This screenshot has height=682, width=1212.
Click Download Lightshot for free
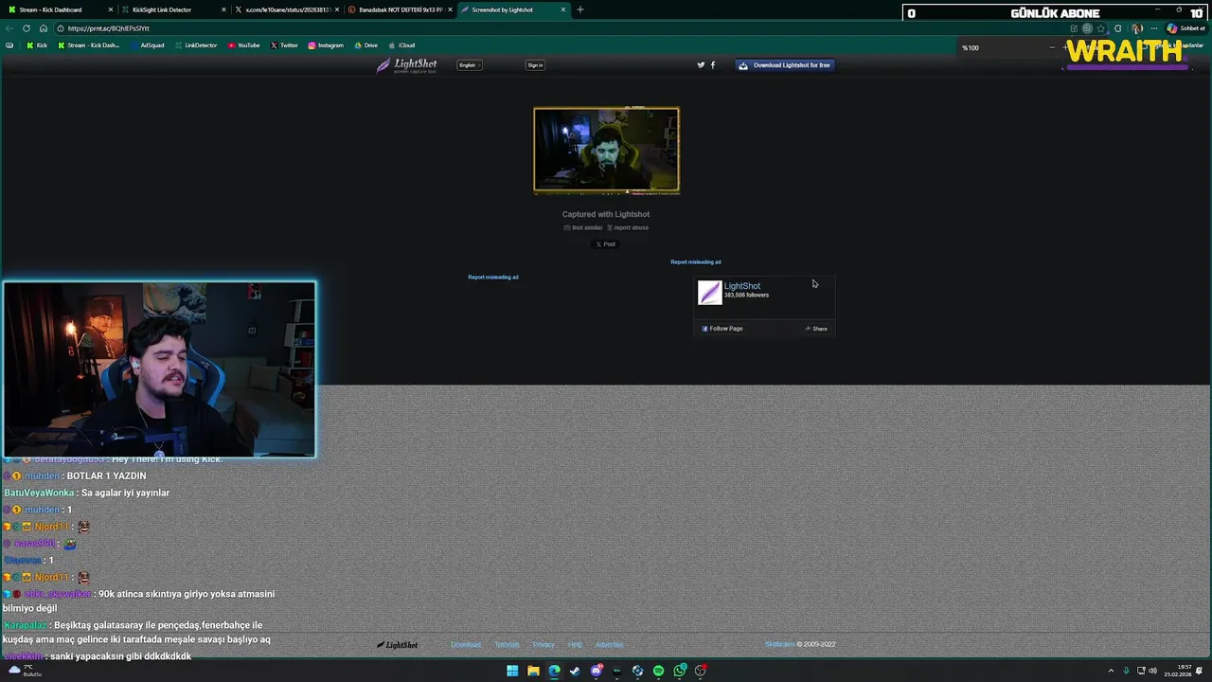click(x=784, y=65)
